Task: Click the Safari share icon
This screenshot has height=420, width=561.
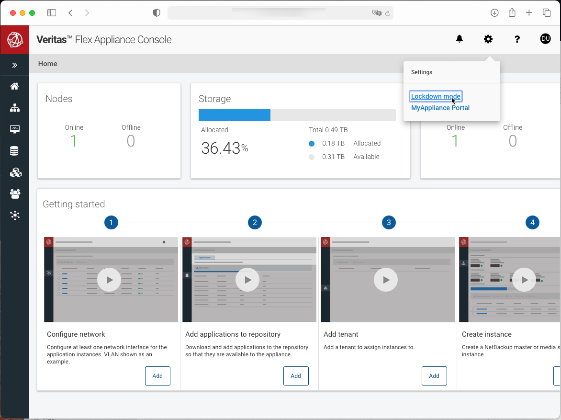Action: pos(512,12)
